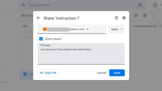Open the three-dot more actions menu
Viewport: 162px width, 91px height.
pyautogui.click(x=154, y=16)
